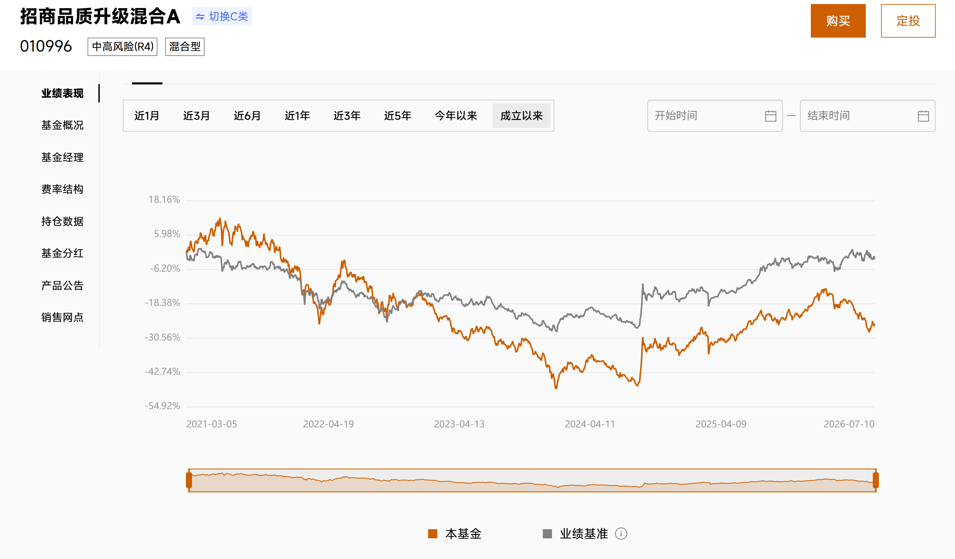Open the calendar icon in 开始时间 field
The height and width of the screenshot is (559, 955).
pyautogui.click(x=770, y=116)
